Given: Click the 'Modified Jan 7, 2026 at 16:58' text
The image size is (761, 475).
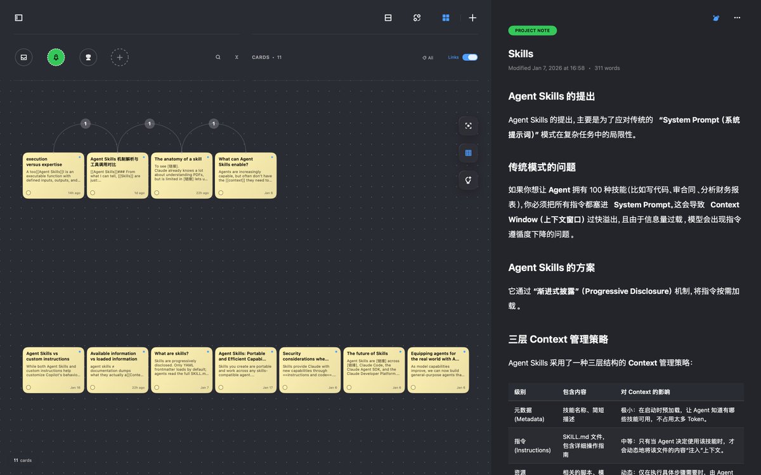Looking at the screenshot, I should (x=546, y=68).
